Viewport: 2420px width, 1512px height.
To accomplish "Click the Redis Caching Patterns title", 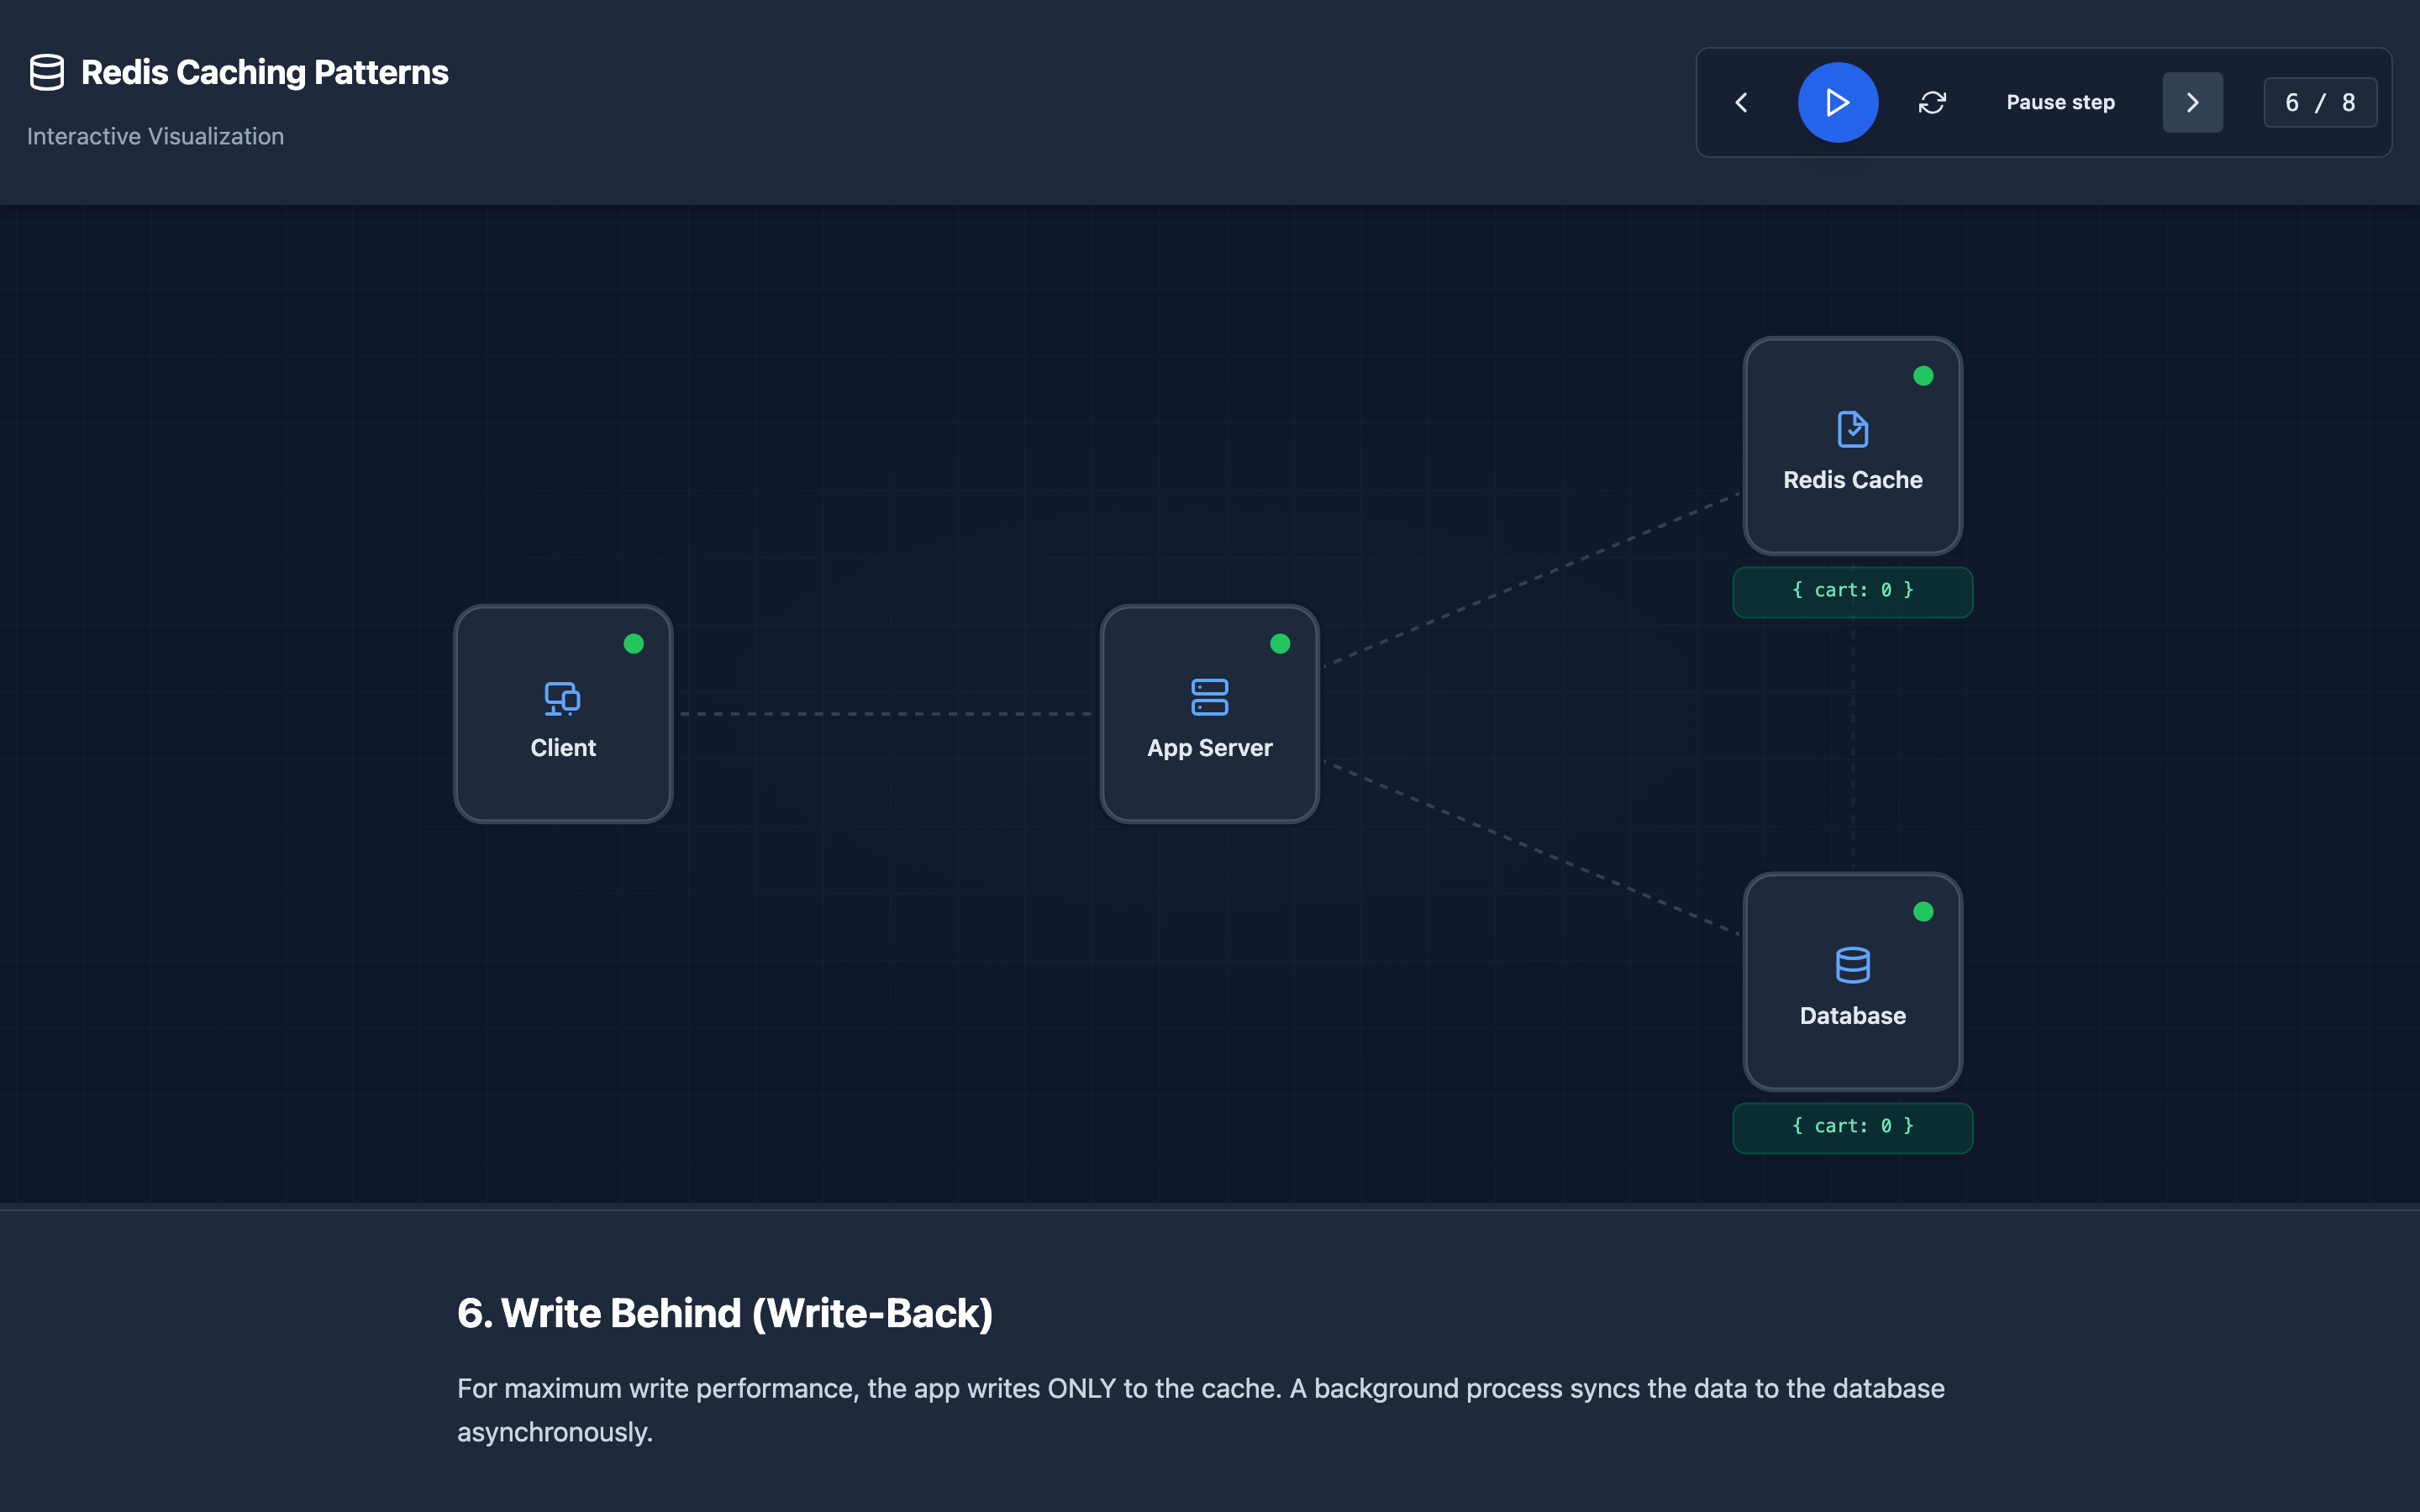I will pos(264,72).
